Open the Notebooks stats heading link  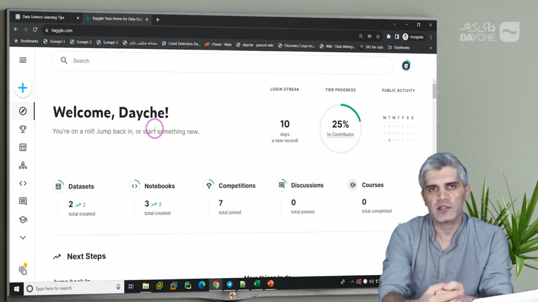(159, 186)
